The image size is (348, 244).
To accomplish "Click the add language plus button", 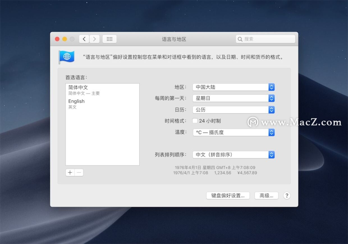I will click(70, 172).
